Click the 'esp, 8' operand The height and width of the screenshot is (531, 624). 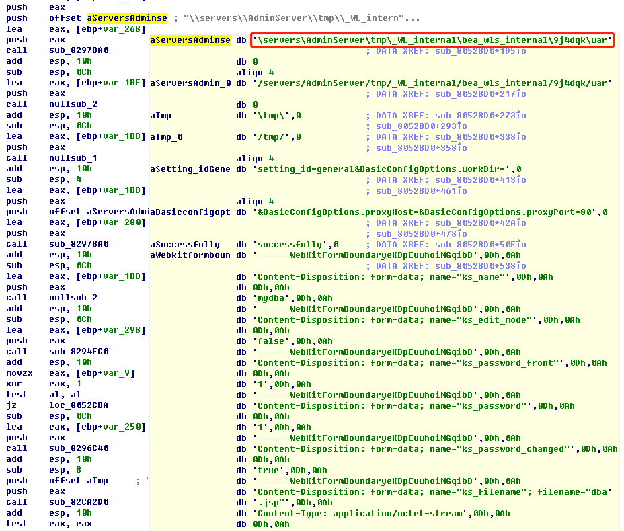pos(65,470)
